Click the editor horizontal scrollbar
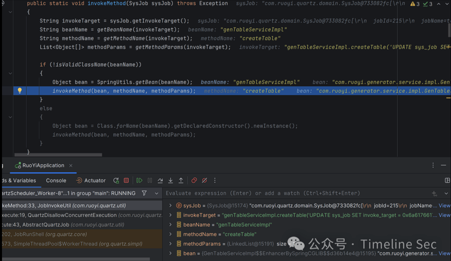 coord(58,155)
